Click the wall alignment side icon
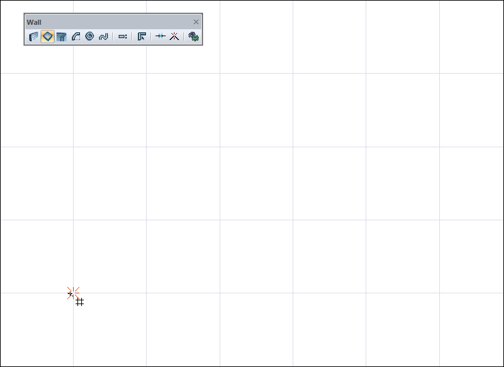 tap(123, 37)
